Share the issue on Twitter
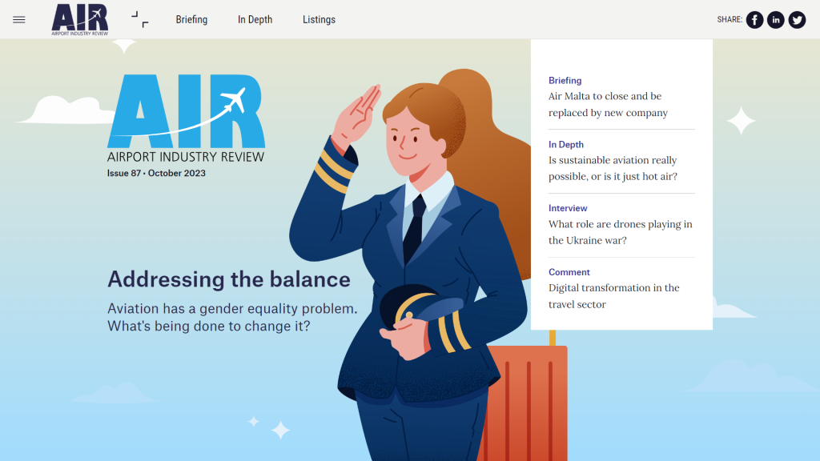The width and height of the screenshot is (820, 461). click(x=797, y=20)
